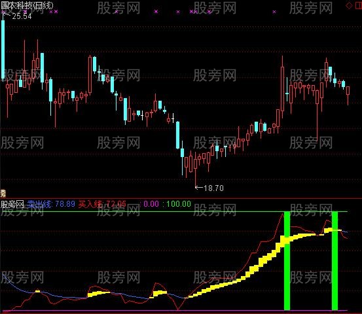362x314 pixels.
Task: Click the first green sell-signal bar
Action: 287,261
